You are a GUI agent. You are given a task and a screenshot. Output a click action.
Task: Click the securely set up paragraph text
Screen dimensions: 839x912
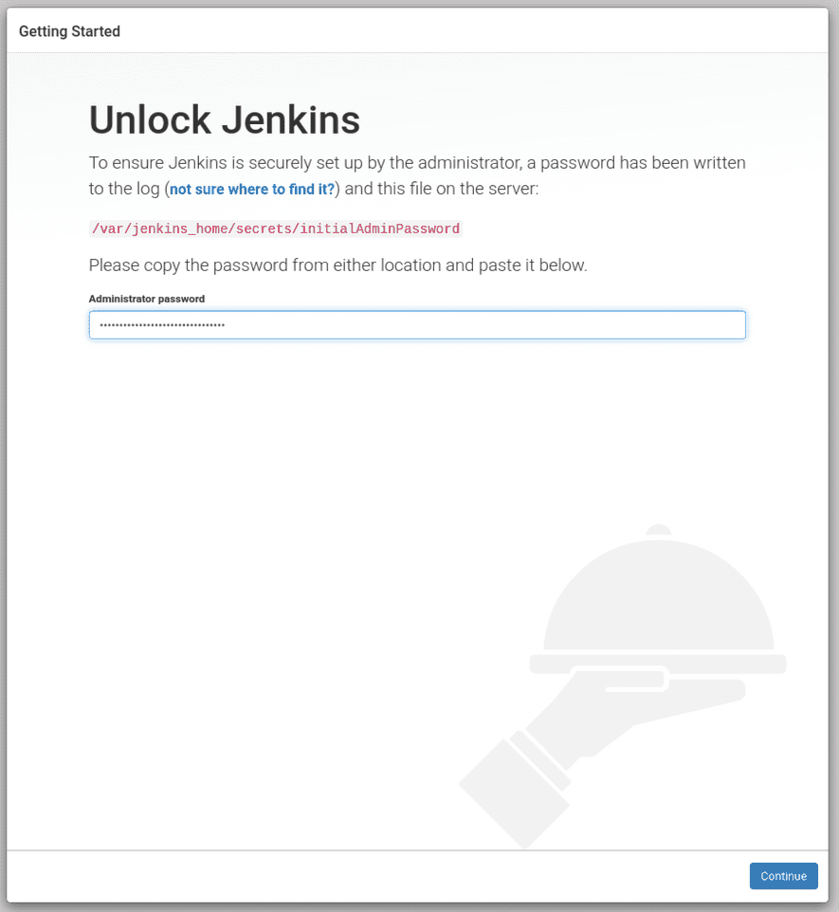(x=417, y=163)
